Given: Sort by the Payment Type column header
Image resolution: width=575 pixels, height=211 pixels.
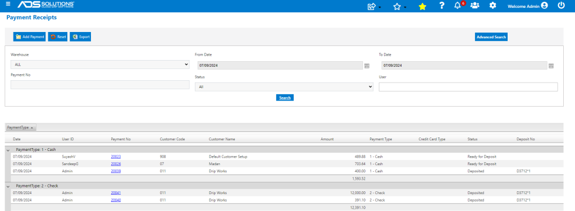Looking at the screenshot, I should pos(381,139).
